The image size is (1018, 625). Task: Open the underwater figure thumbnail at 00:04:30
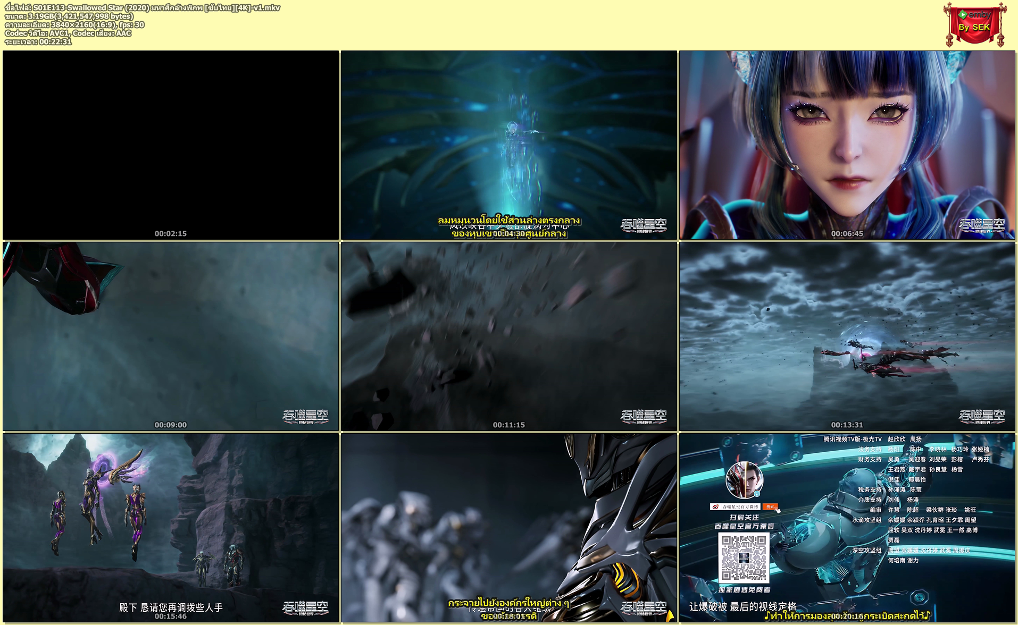509,145
